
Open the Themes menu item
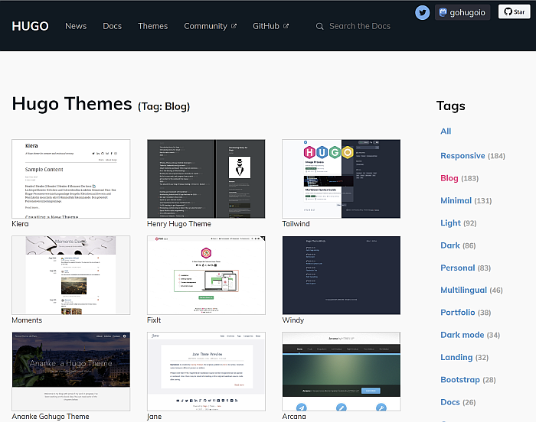[153, 26]
